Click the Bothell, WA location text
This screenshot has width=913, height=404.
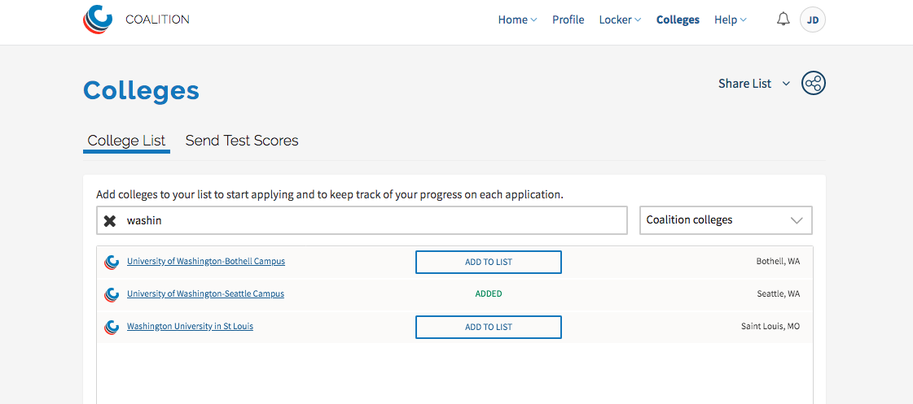point(778,262)
